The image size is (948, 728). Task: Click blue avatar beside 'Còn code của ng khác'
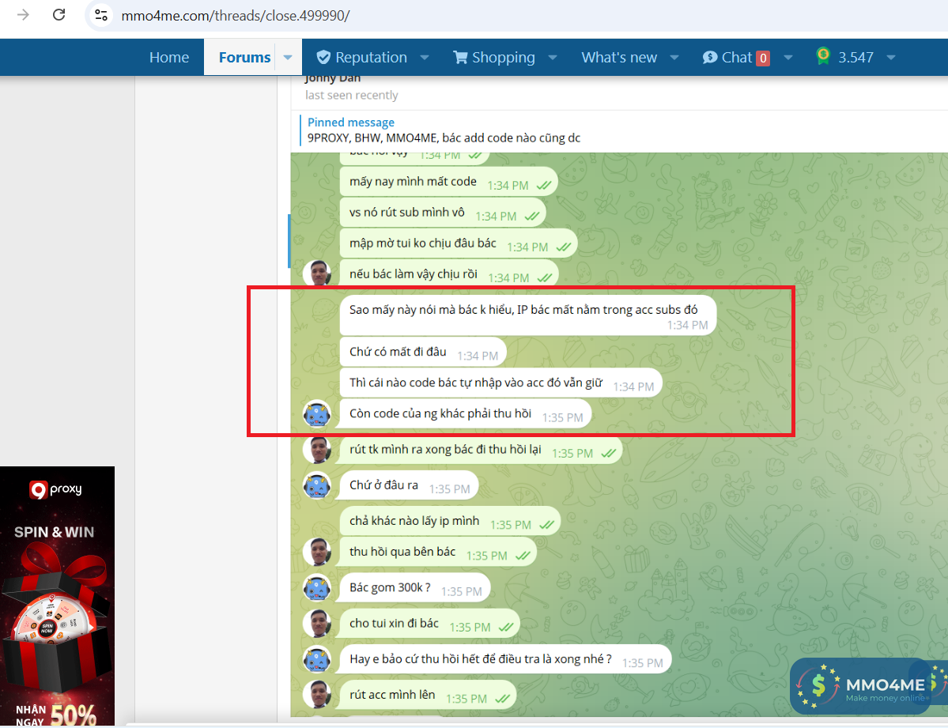(317, 415)
